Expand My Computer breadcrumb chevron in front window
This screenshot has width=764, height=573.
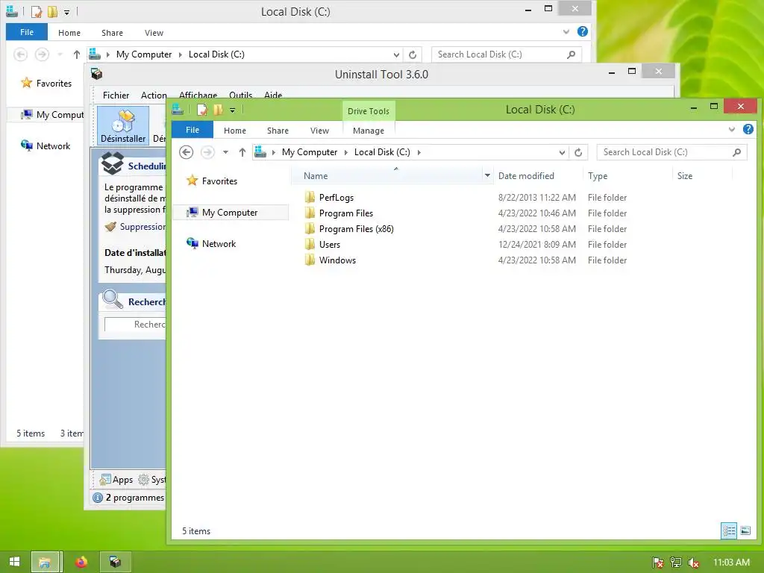[x=346, y=152]
